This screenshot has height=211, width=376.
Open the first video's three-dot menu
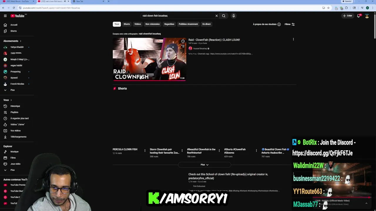[293, 39]
